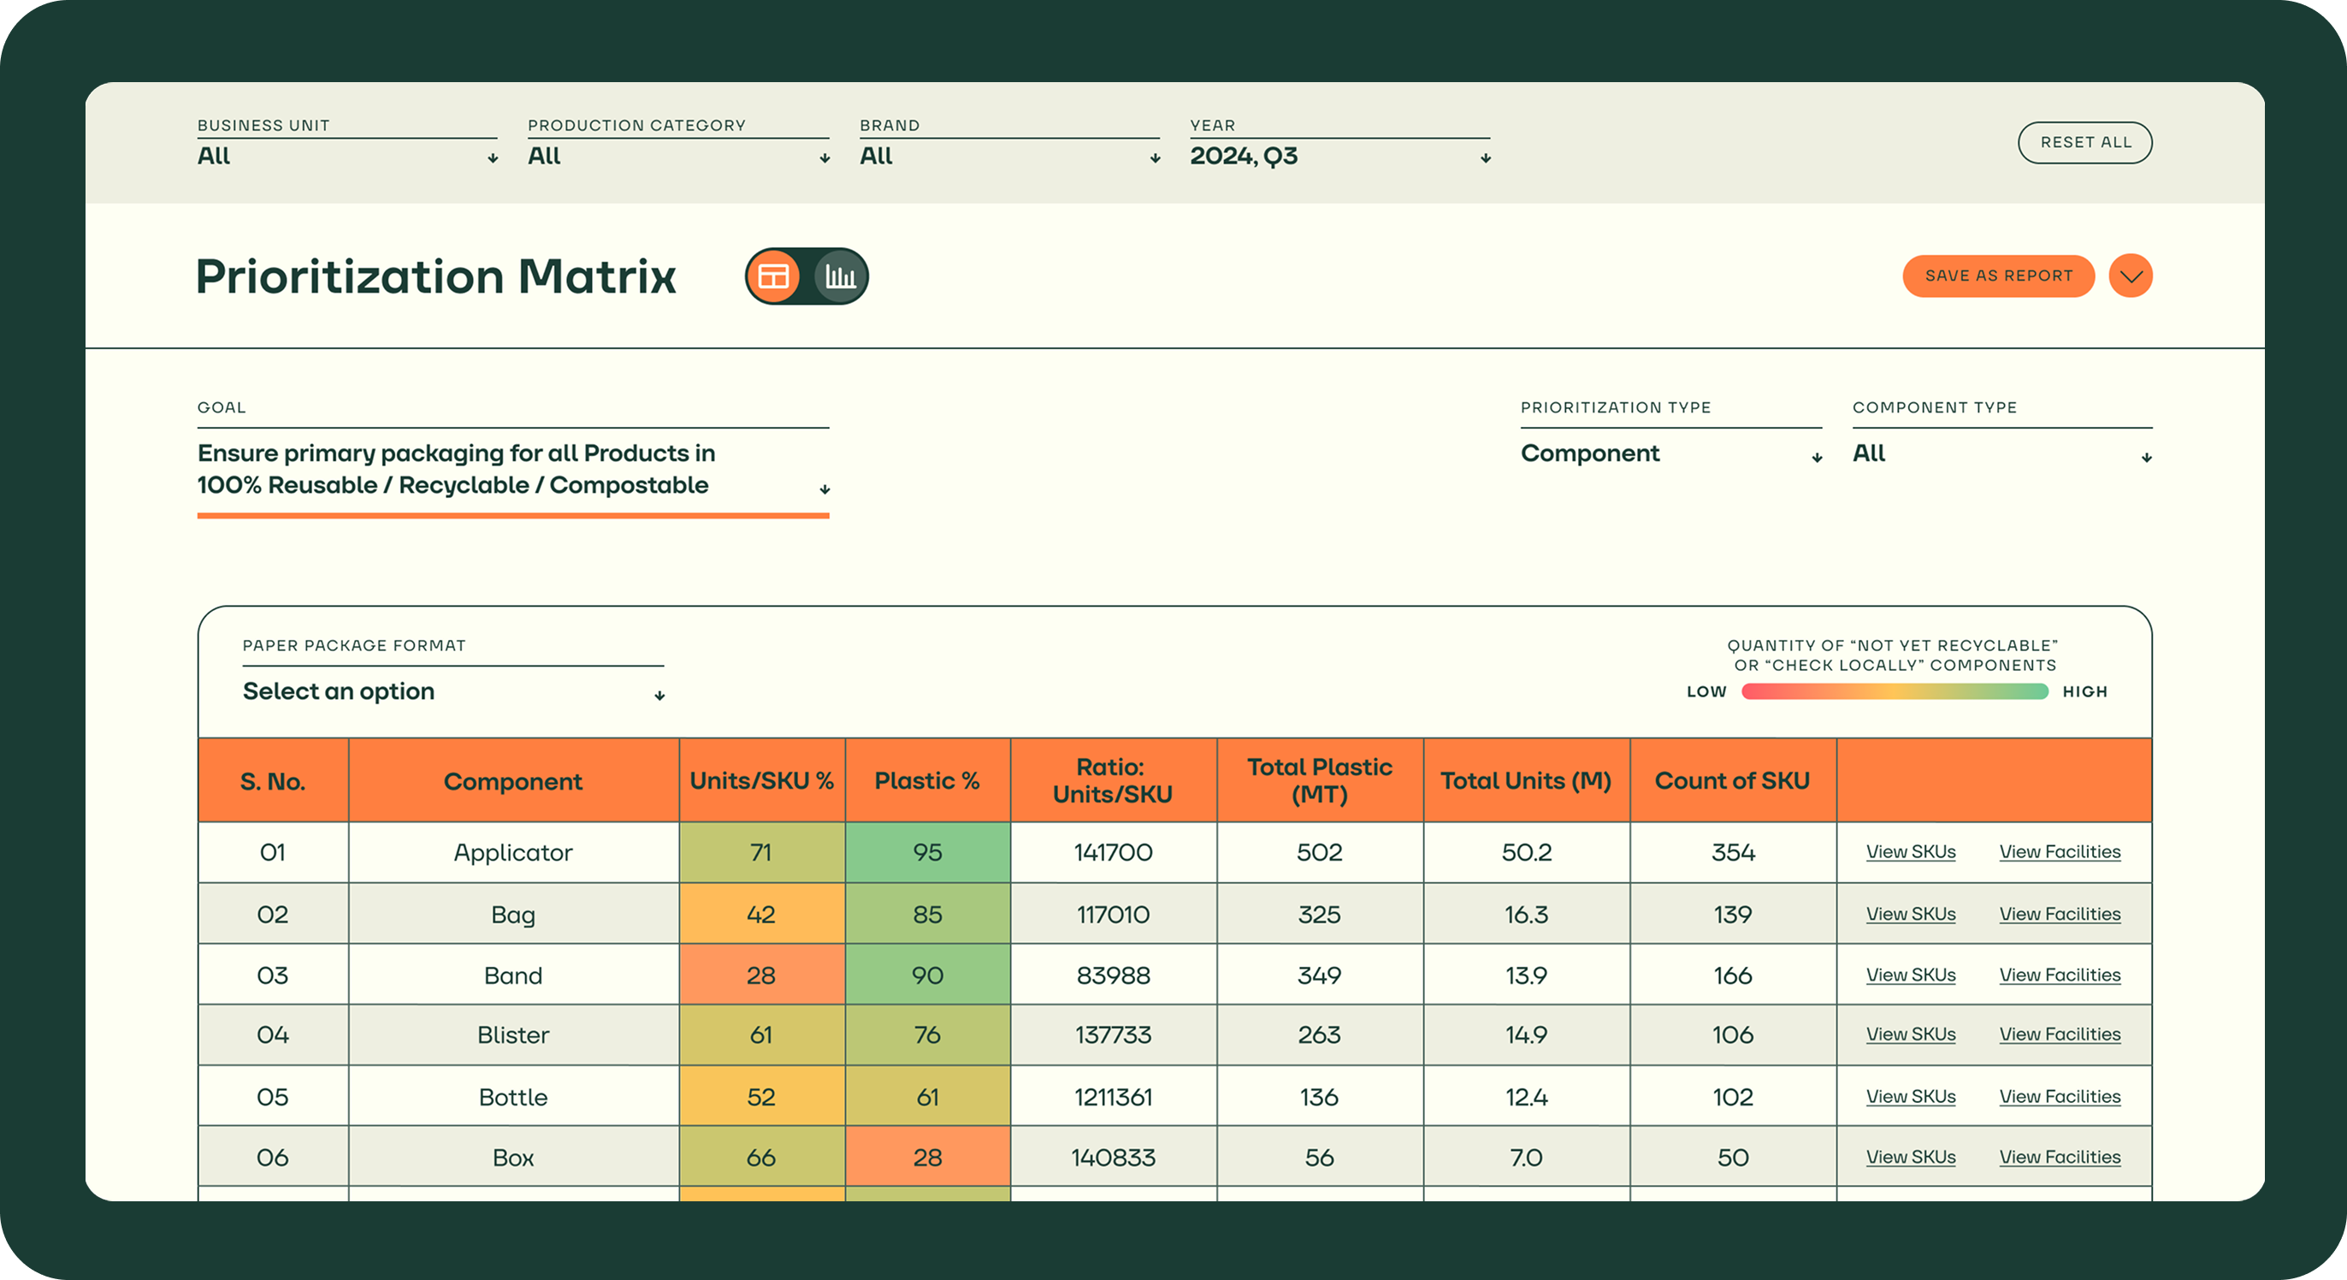
Task: Open the Brand dropdown arrow
Action: tap(1154, 157)
